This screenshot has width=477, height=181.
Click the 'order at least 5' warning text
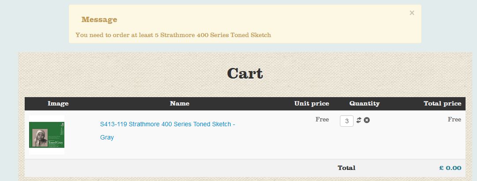173,35
